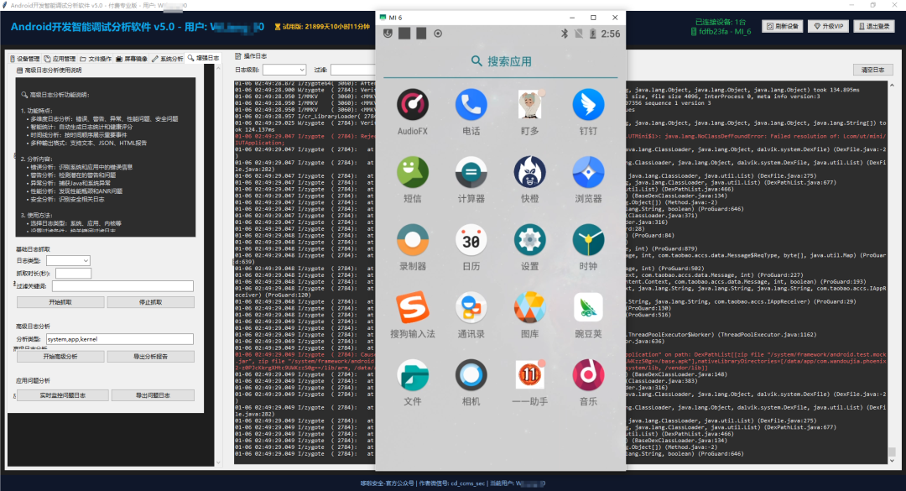
Task: Open the 屏幕镜像 tab
Action: pos(132,59)
